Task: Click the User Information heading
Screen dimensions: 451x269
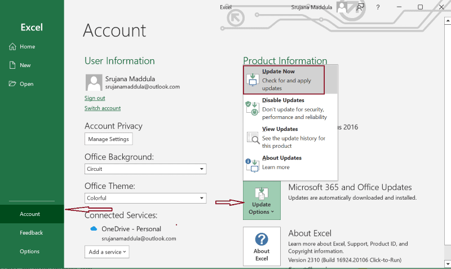Action: tap(120, 61)
